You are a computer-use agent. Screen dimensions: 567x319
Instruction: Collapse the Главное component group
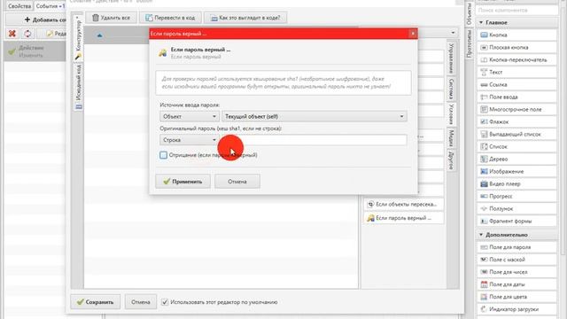coord(481,22)
